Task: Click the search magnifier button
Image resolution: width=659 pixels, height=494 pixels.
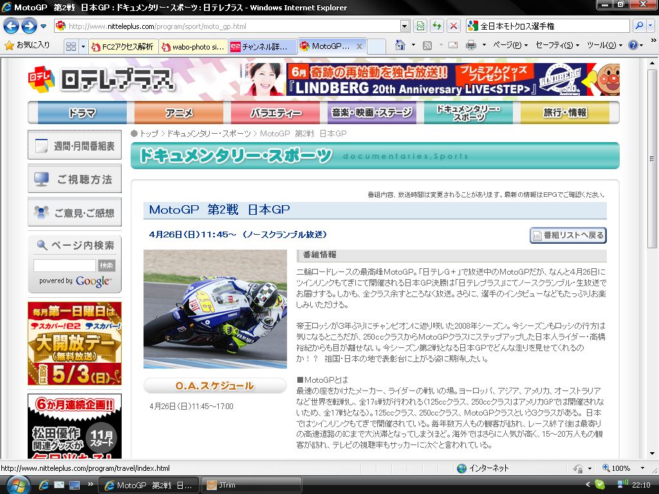Action: point(639,26)
